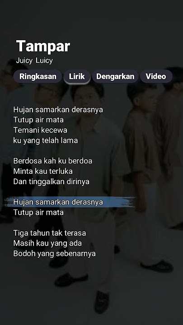Select the Lirik tab
The width and height of the screenshot is (183, 325).
pyautogui.click(x=77, y=76)
